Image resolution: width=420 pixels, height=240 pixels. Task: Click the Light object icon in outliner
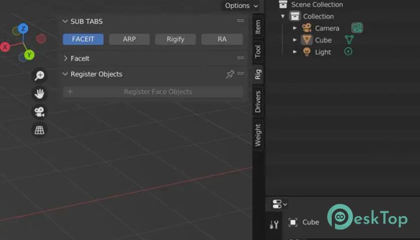point(307,52)
